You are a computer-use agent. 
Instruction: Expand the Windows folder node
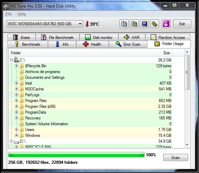16,135
